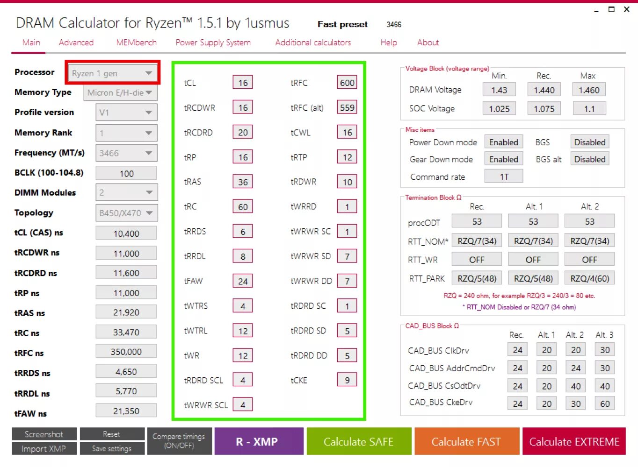
Task: Click the BGS Disabled field
Action: coord(590,142)
